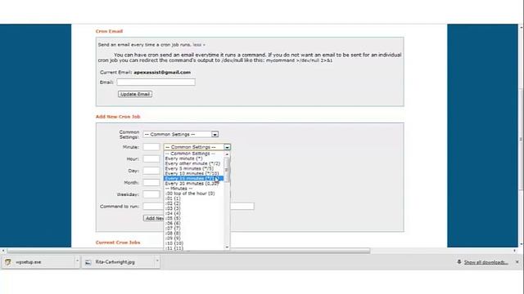Focus the Weekday text field
Image resolution: width=524 pixels, height=294 pixels.
[151, 194]
